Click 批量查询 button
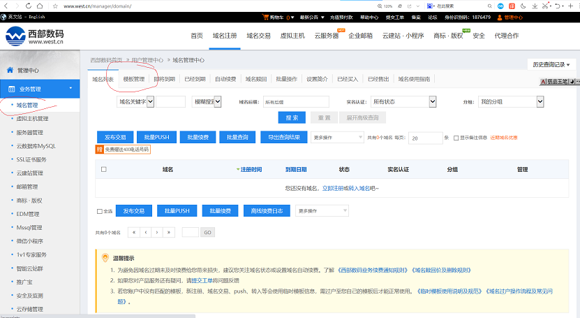 tap(237, 137)
